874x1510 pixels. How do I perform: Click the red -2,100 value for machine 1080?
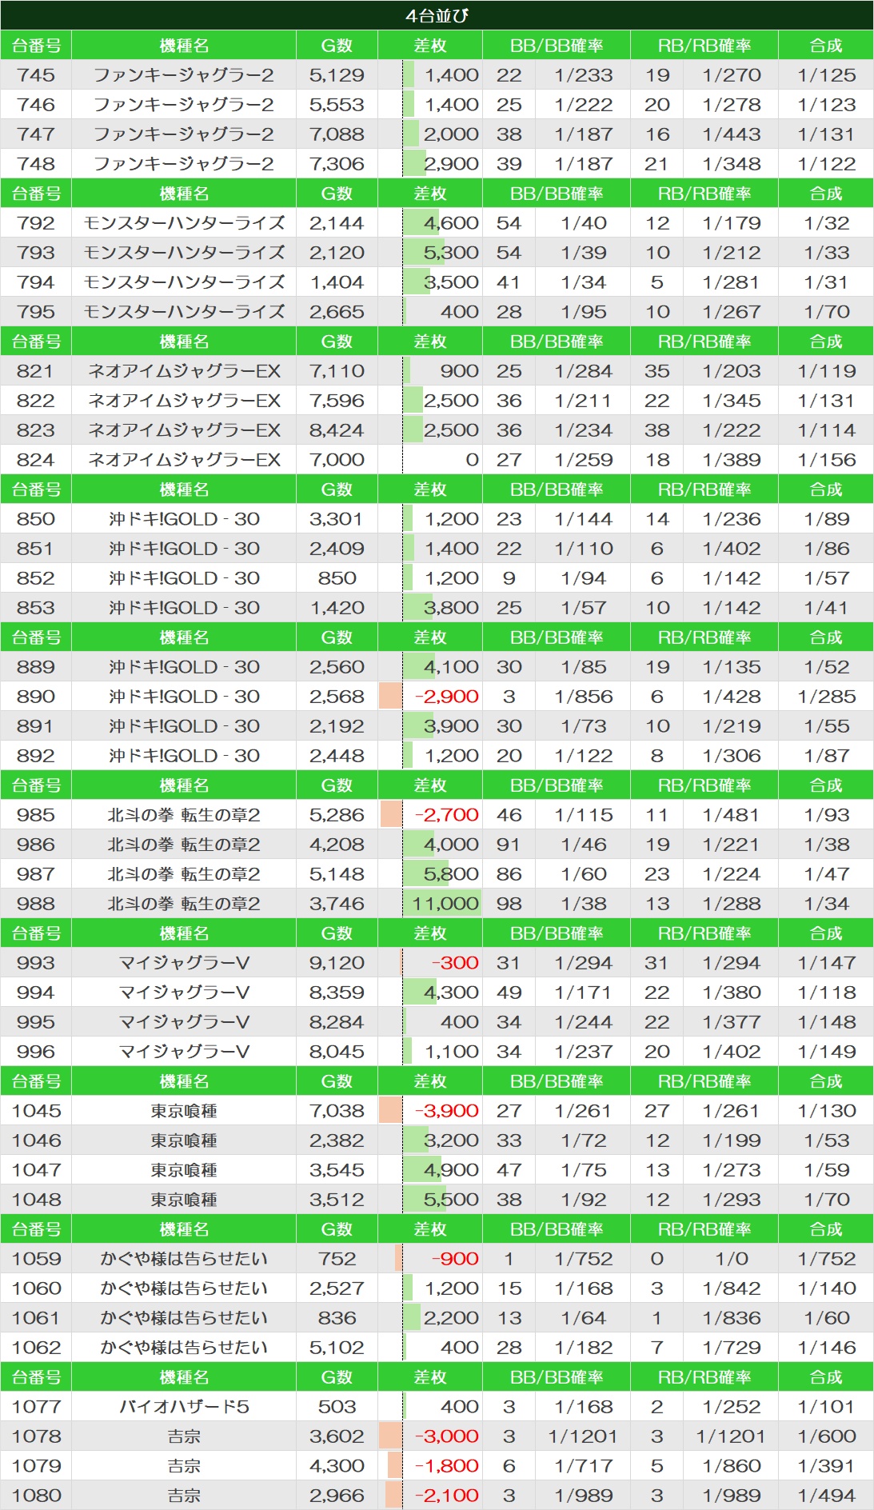(x=447, y=1496)
